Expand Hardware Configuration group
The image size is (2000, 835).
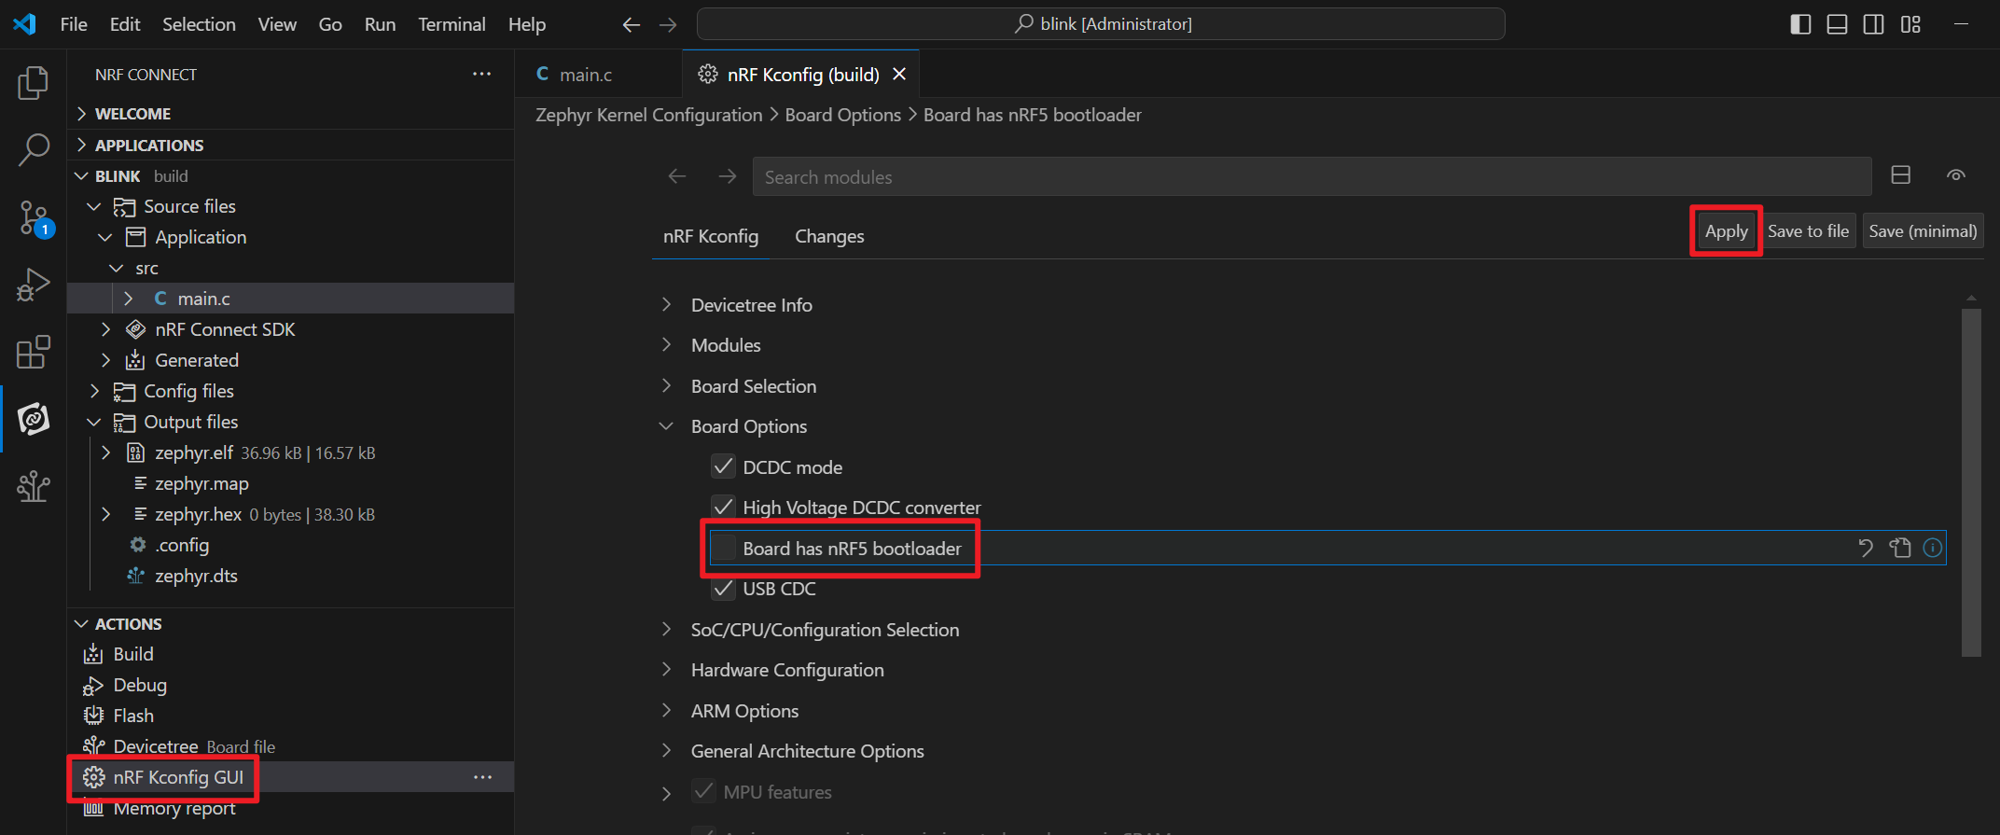(666, 669)
